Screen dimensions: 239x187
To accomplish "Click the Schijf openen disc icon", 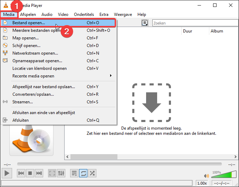I will [5, 45].
